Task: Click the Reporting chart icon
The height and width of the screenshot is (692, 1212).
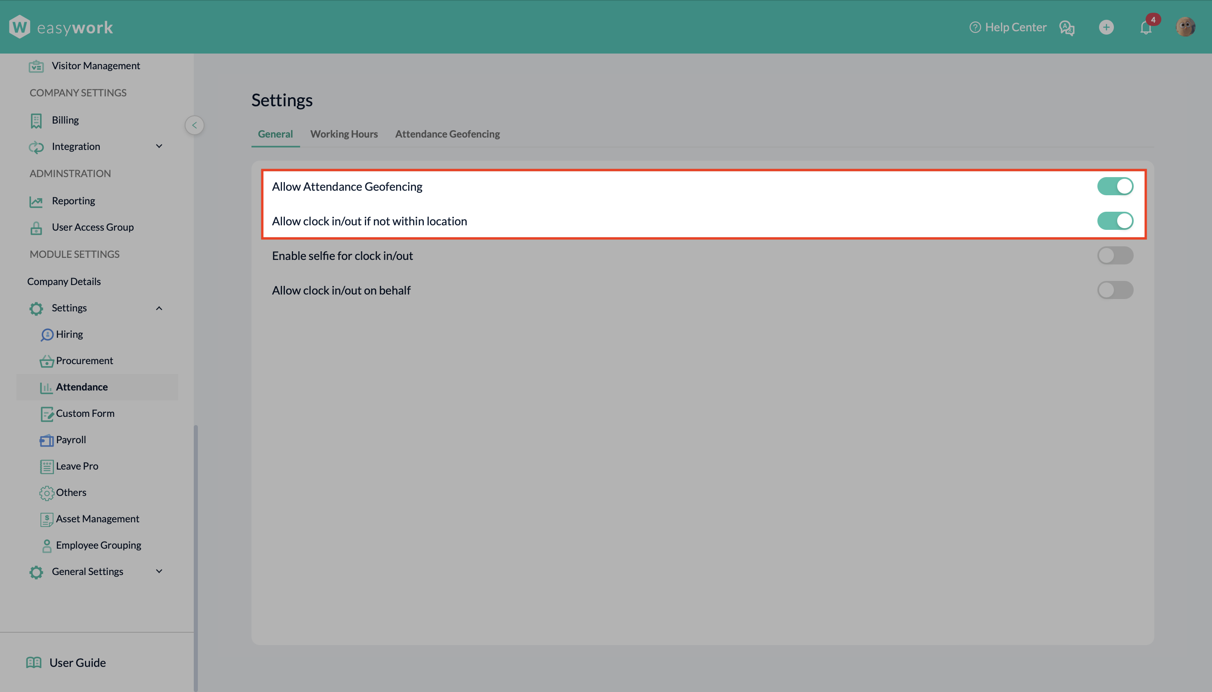Action: (x=36, y=201)
